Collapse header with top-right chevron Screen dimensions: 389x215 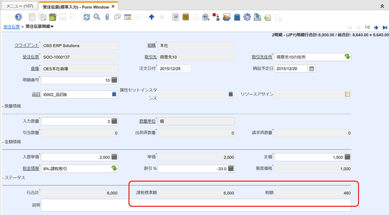tap(382, 6)
